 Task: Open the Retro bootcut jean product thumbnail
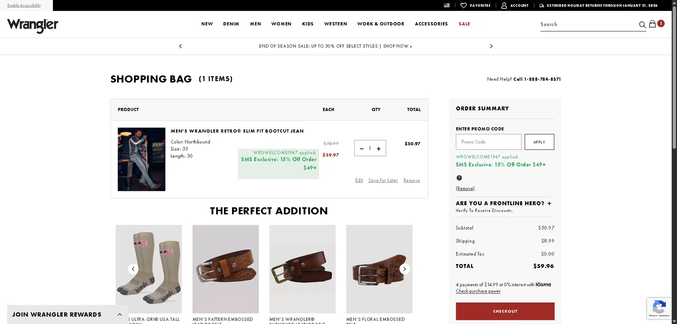(x=141, y=159)
